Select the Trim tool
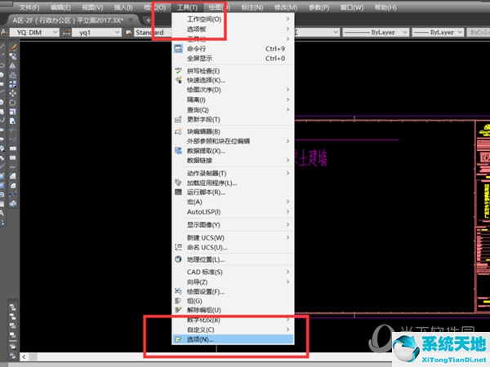 (x=13, y=130)
